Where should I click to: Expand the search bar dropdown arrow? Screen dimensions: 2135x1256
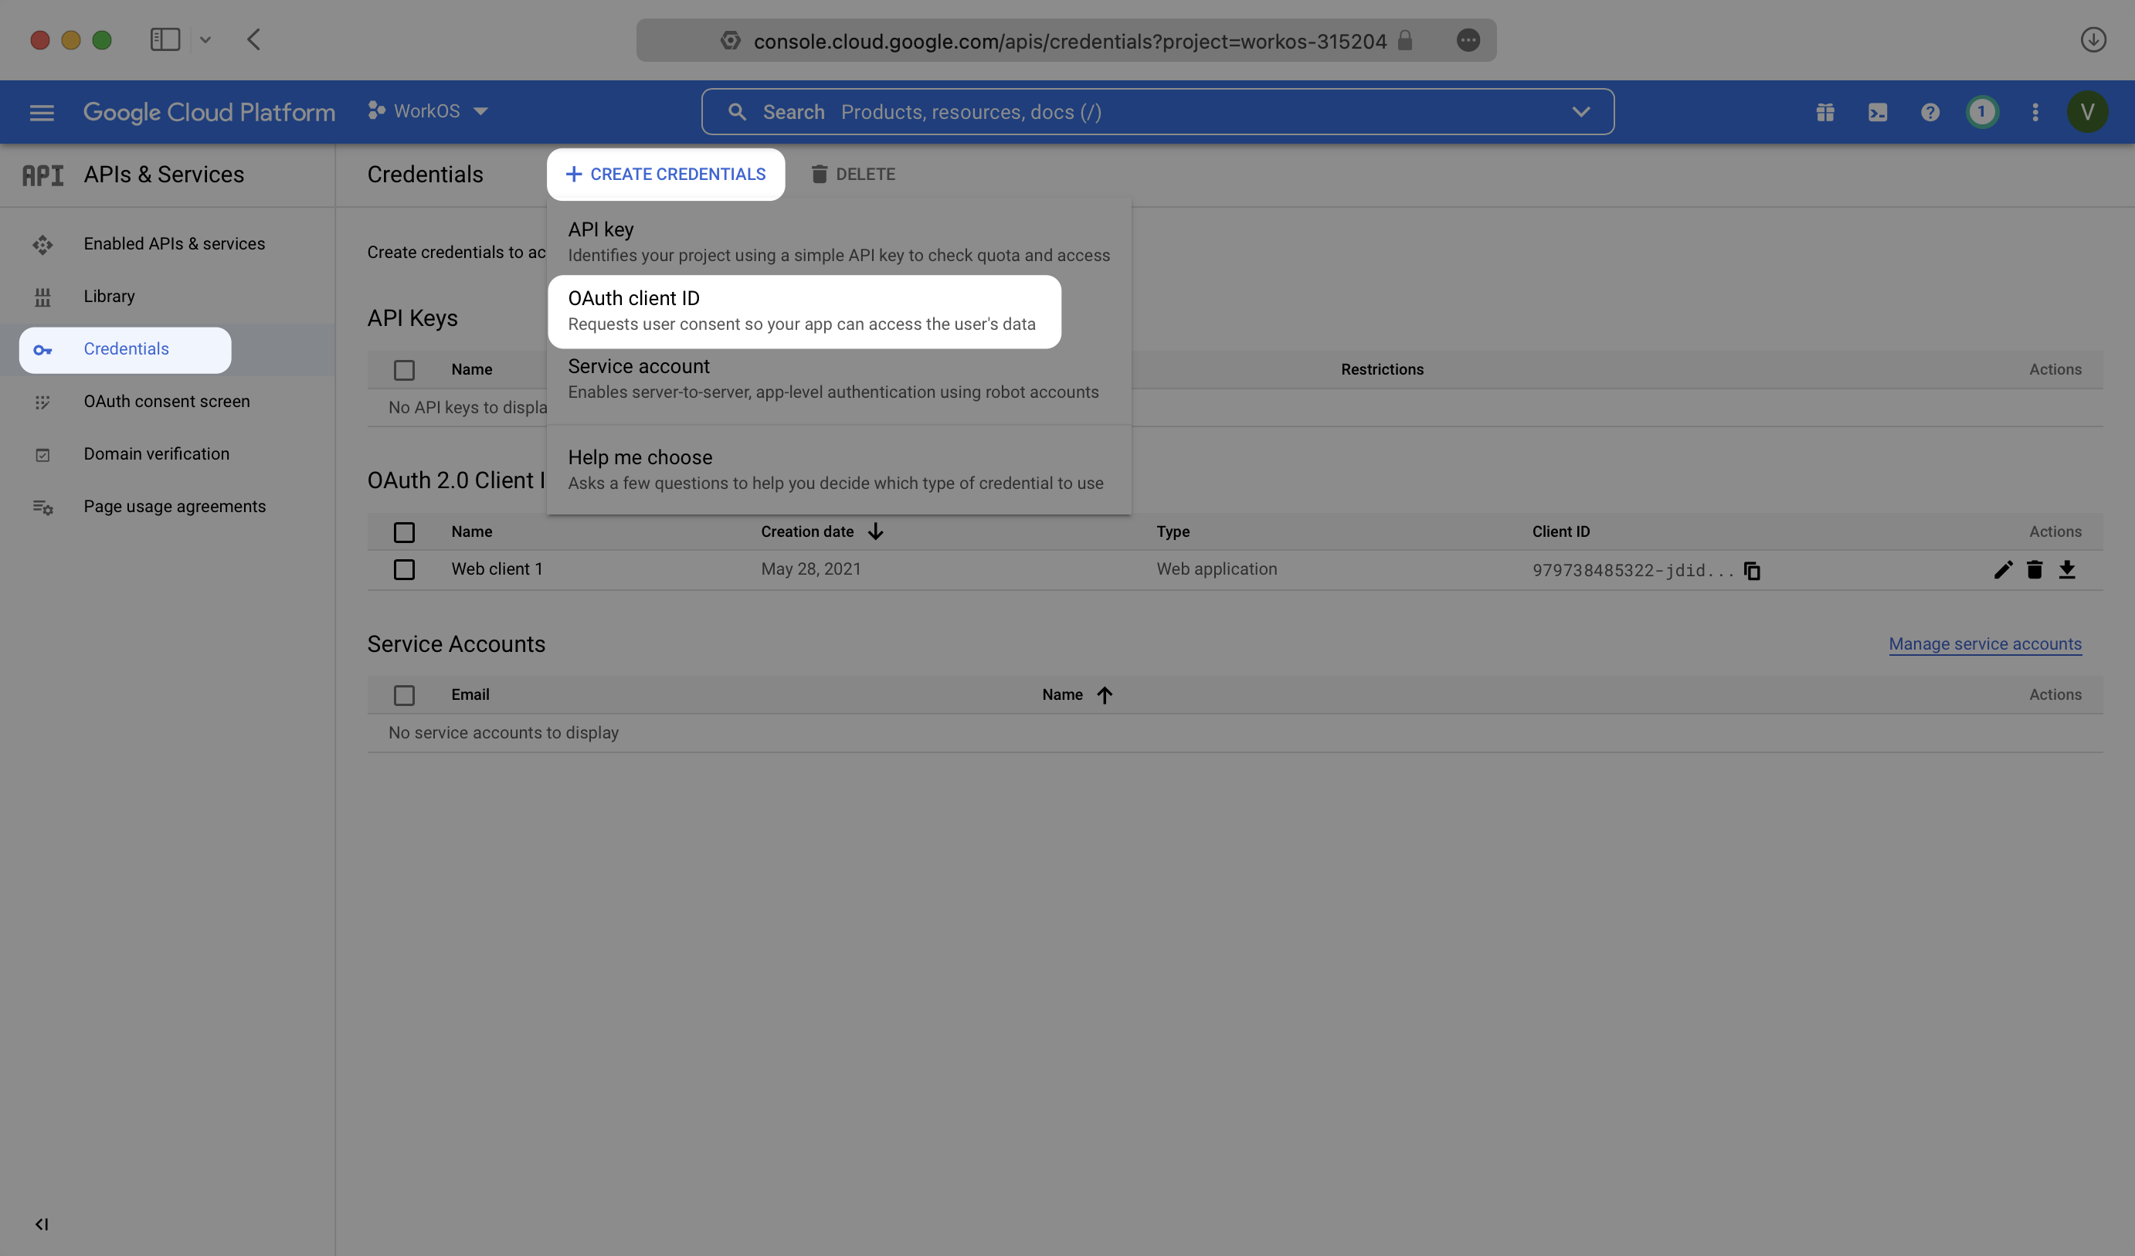[1580, 112]
